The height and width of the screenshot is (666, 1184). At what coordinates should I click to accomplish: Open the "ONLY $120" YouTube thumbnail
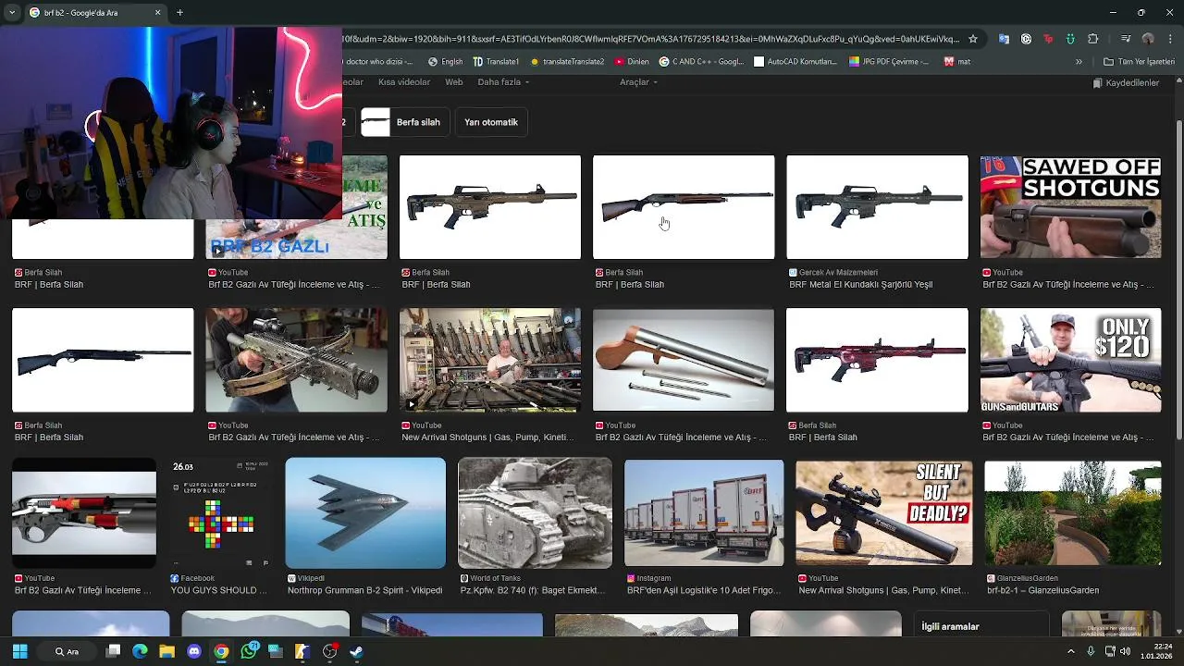point(1070,360)
